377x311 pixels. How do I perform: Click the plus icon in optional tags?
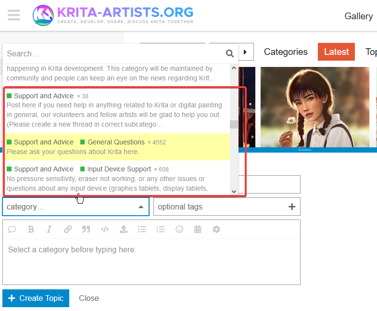291,207
